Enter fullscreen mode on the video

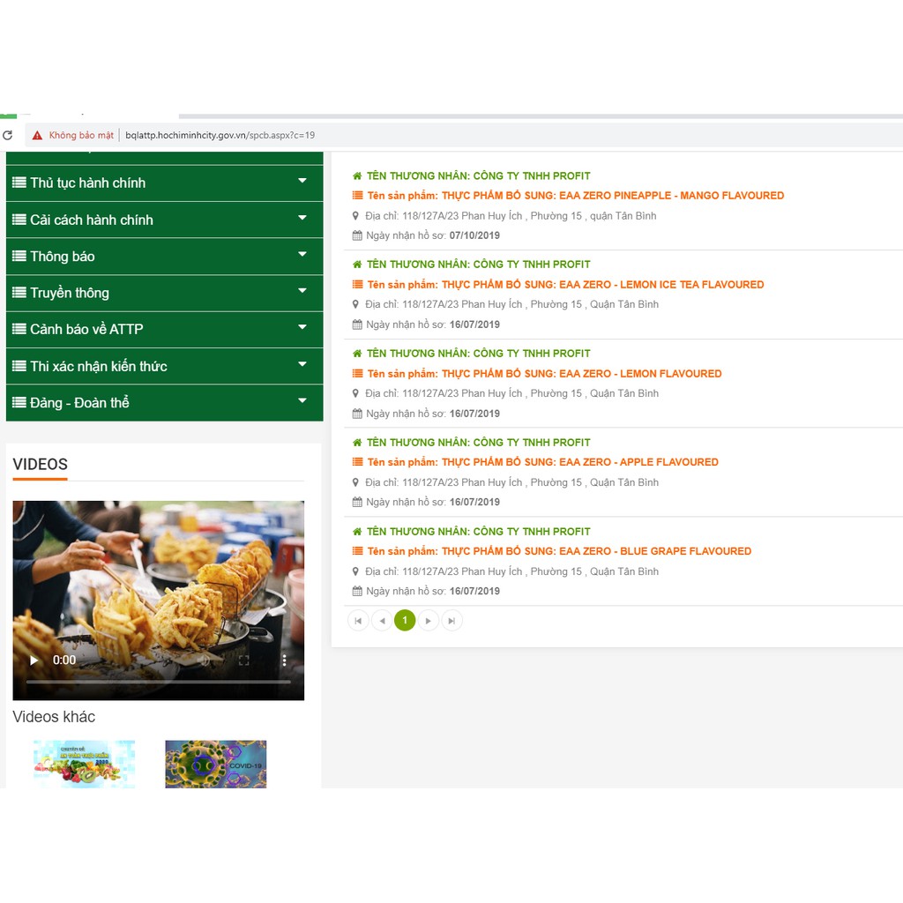244,660
